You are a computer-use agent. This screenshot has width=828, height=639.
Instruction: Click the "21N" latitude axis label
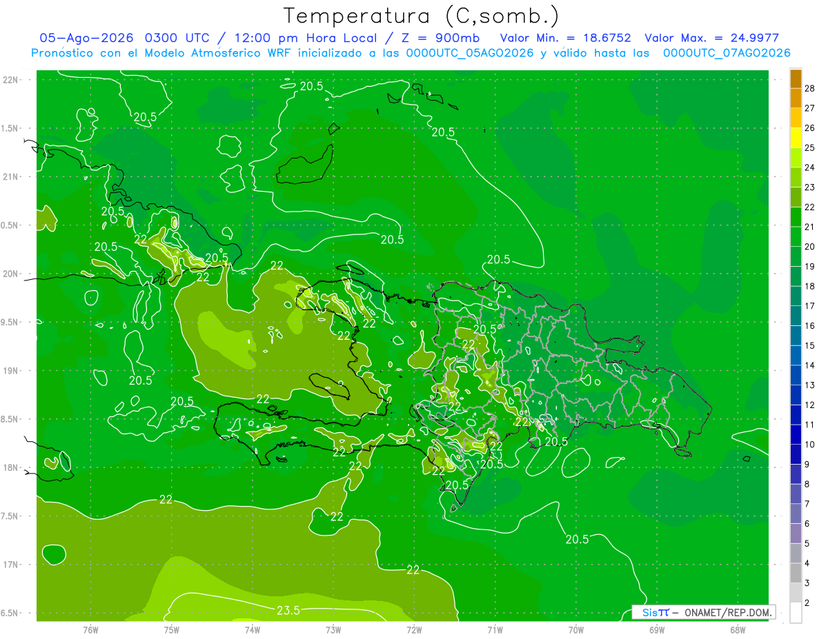click(x=11, y=176)
